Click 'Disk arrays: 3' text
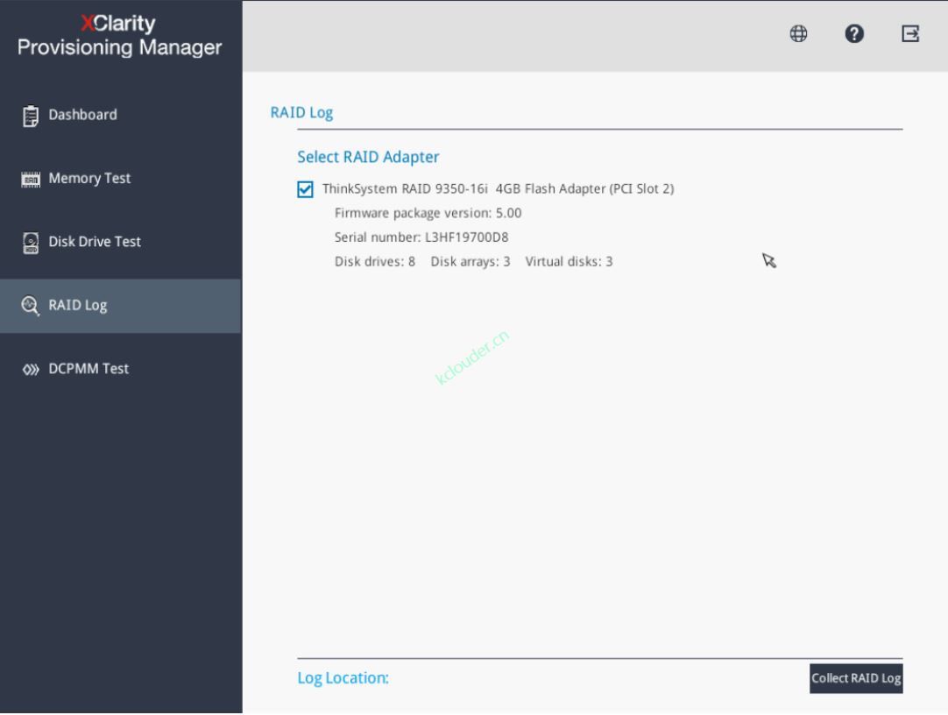The image size is (948, 715). click(470, 261)
